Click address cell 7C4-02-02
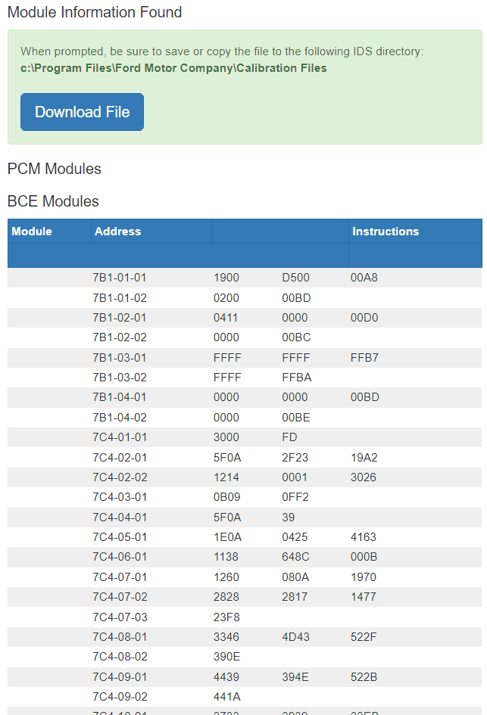This screenshot has height=715, width=487. pyautogui.click(x=120, y=477)
